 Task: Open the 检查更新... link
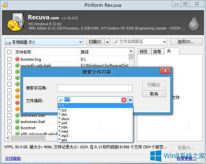point(186,158)
